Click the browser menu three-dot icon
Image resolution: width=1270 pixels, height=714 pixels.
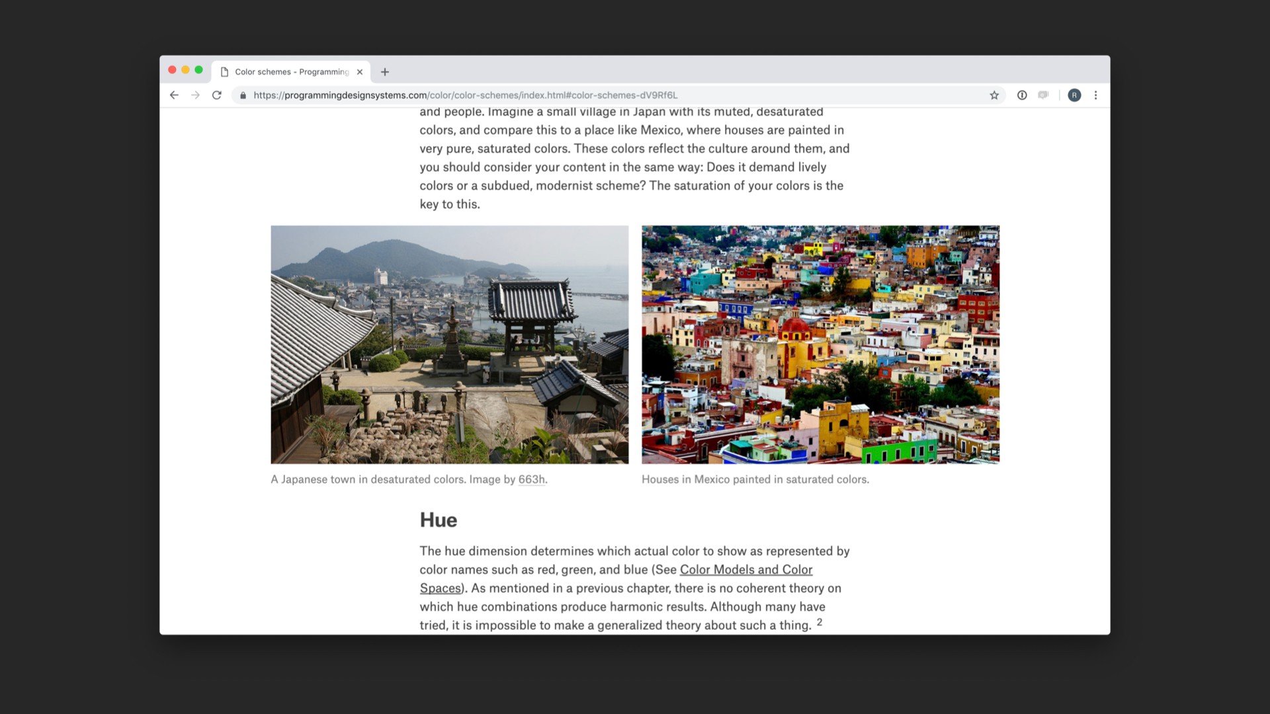pyautogui.click(x=1095, y=95)
